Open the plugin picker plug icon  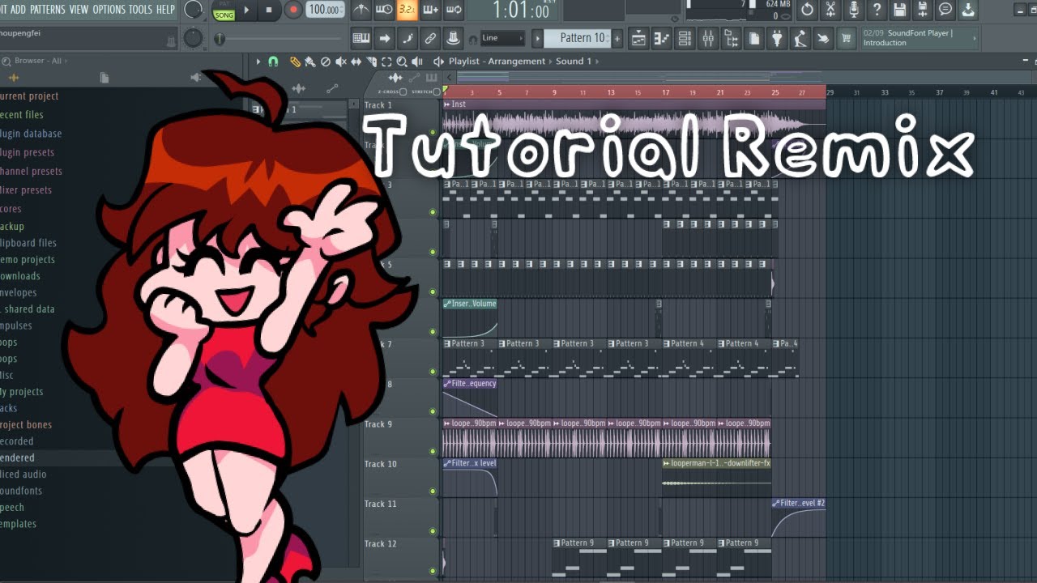pos(777,38)
